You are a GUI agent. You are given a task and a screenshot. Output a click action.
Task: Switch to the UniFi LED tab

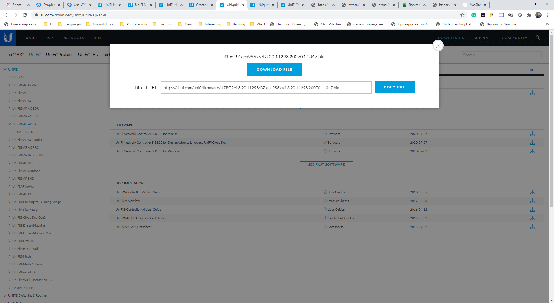pyautogui.click(x=88, y=55)
